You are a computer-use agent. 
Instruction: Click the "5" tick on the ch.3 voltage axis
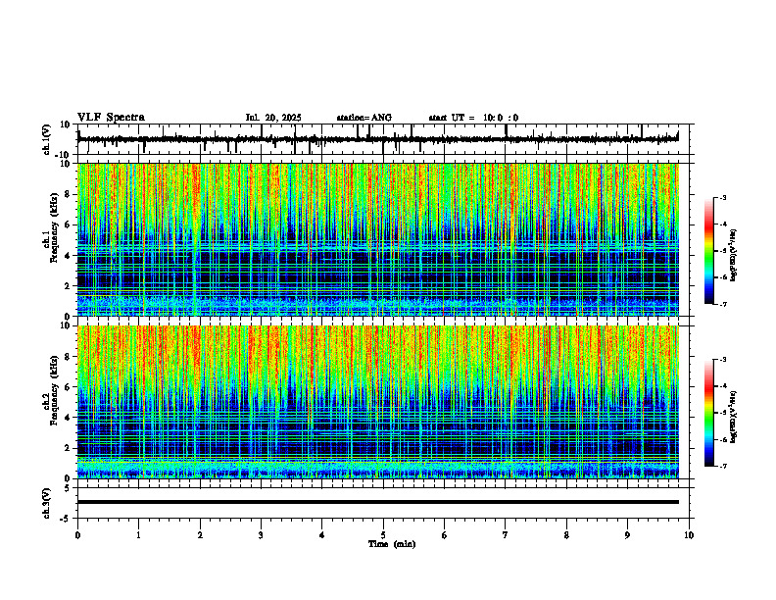pyautogui.click(x=68, y=487)
